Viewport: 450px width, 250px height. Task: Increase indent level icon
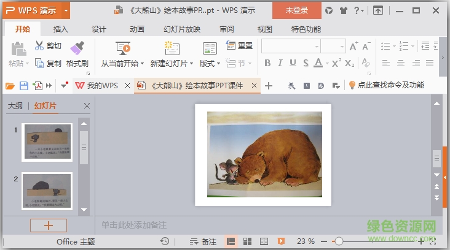436,46
